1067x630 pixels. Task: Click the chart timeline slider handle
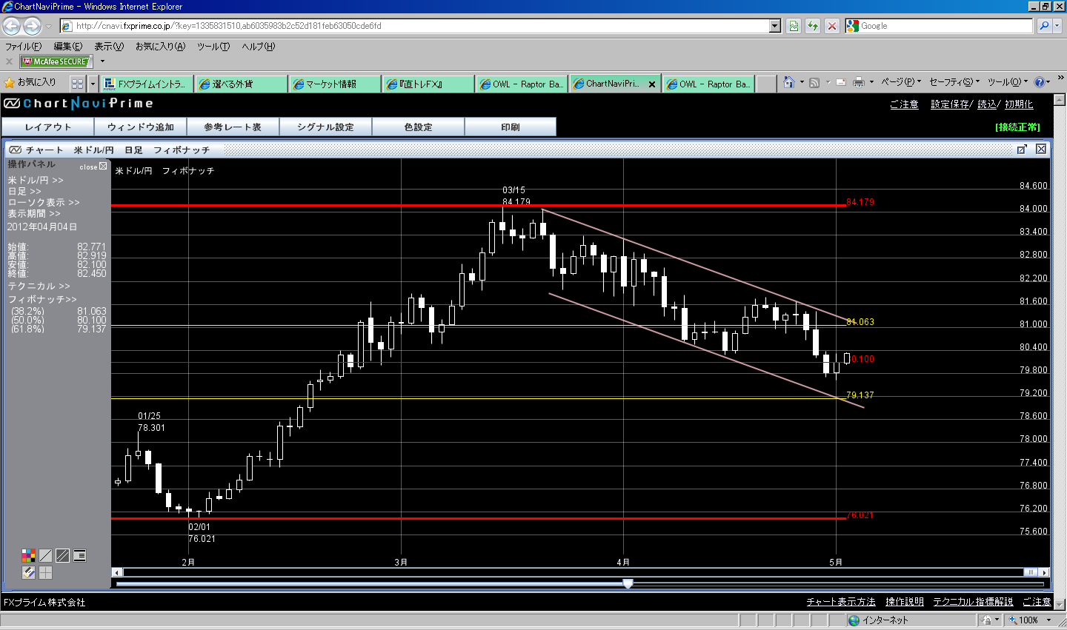pos(628,584)
